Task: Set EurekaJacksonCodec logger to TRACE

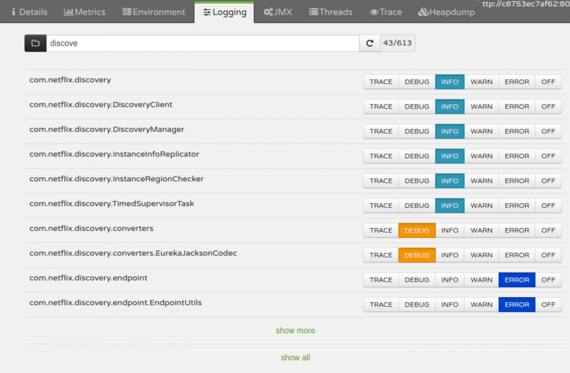Action: (381, 255)
